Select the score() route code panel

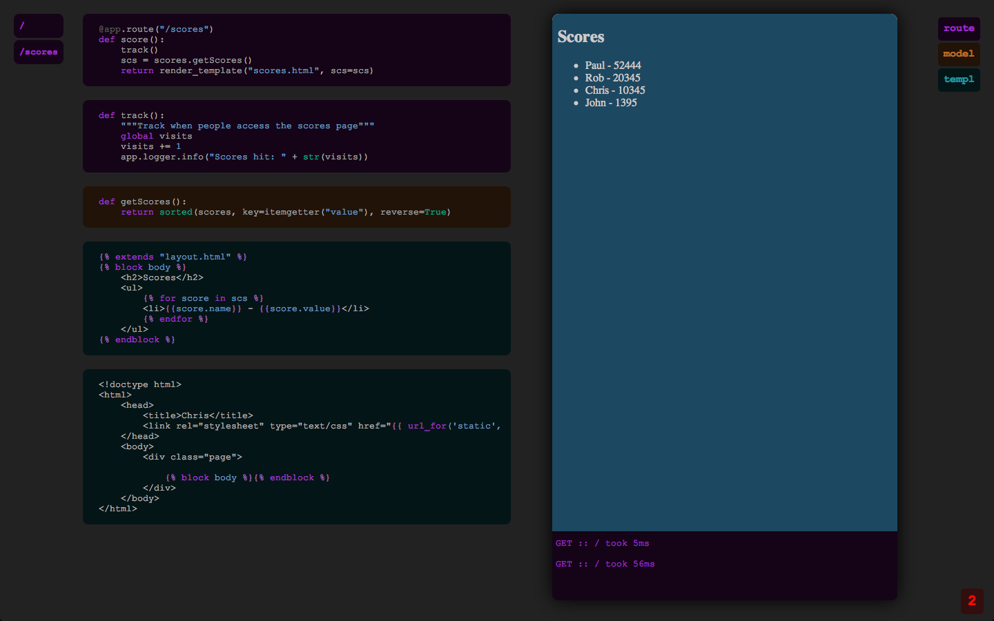click(x=297, y=50)
